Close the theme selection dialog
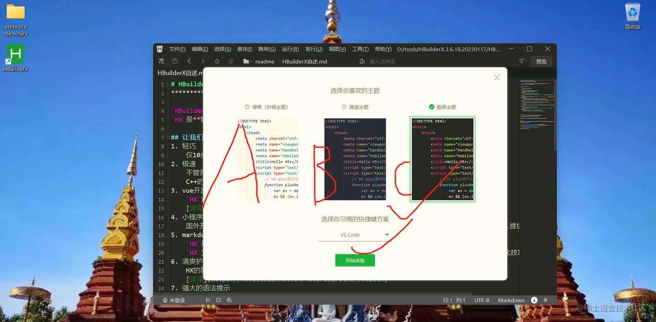Viewport: 656px width, 322px height. click(x=497, y=77)
